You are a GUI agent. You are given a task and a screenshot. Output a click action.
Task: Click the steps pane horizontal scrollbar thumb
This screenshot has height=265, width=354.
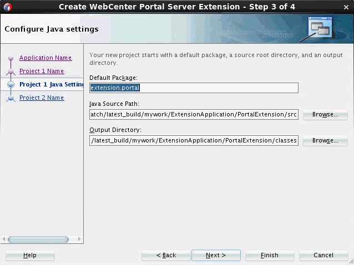pyautogui.click(x=38, y=239)
